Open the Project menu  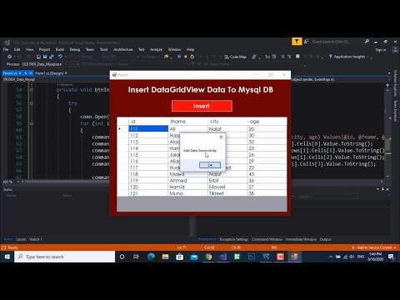pyautogui.click(x=44, y=49)
